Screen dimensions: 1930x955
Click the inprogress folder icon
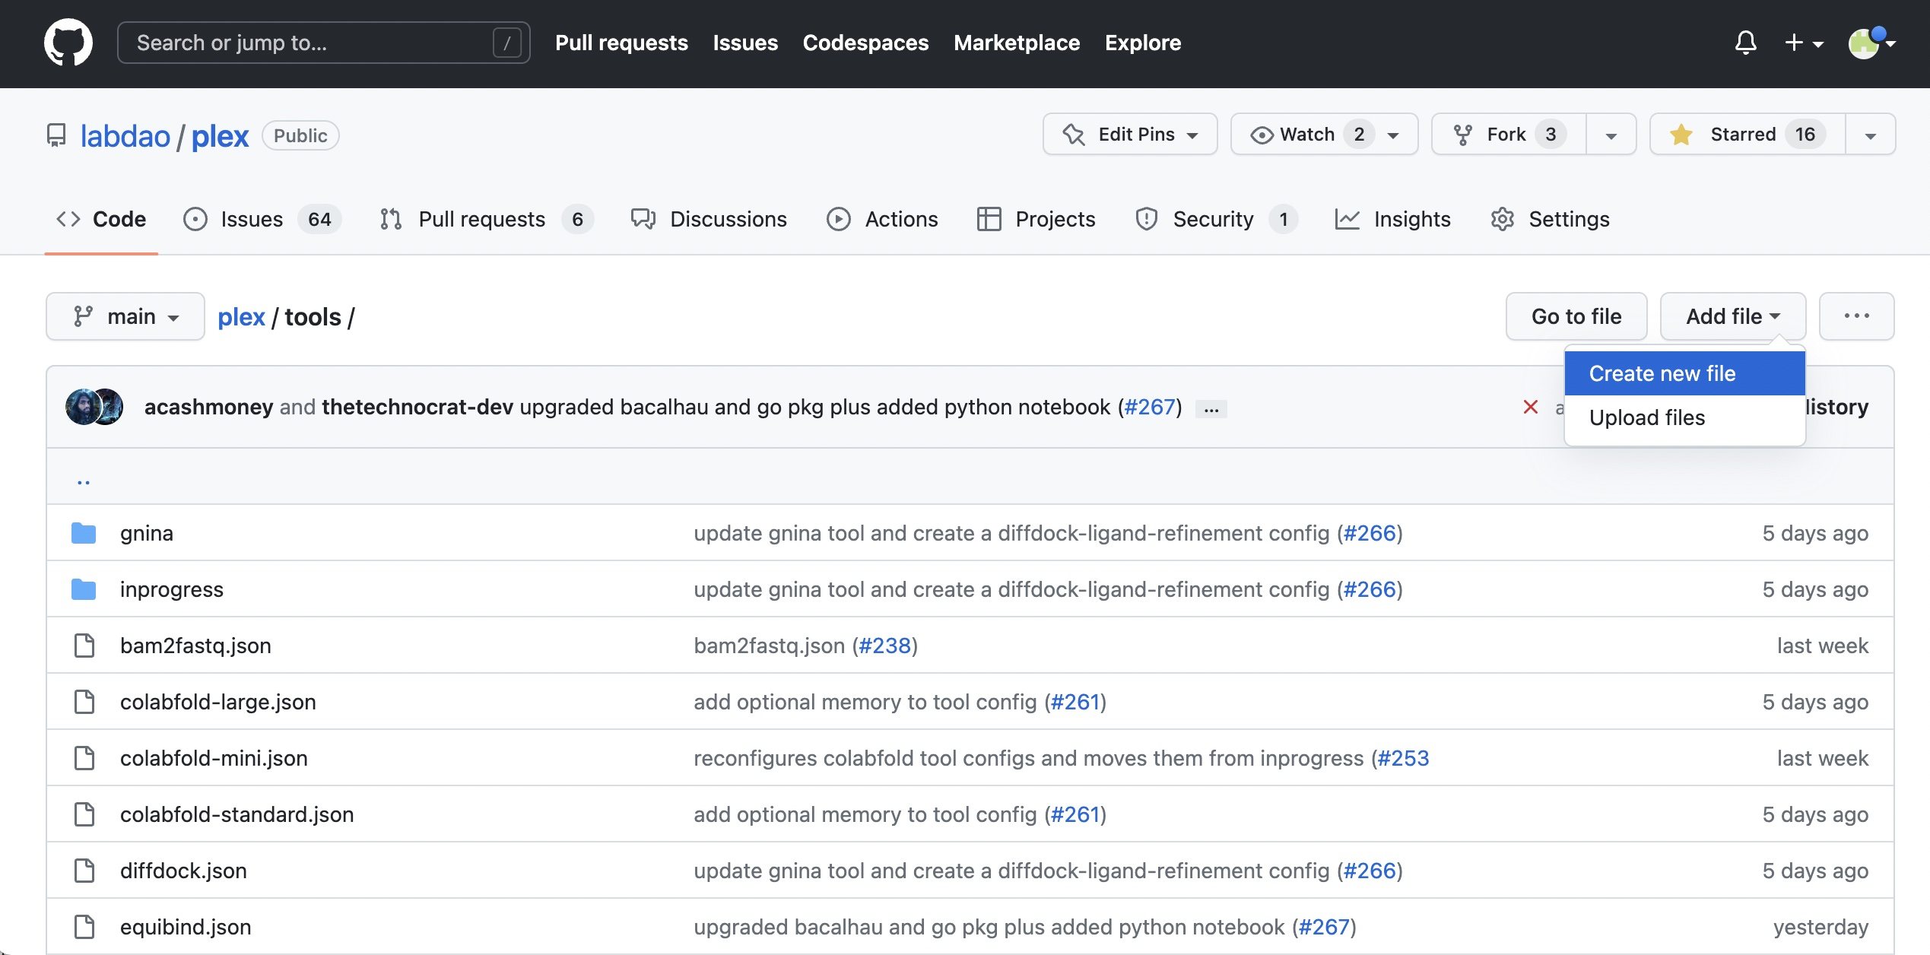point(84,589)
